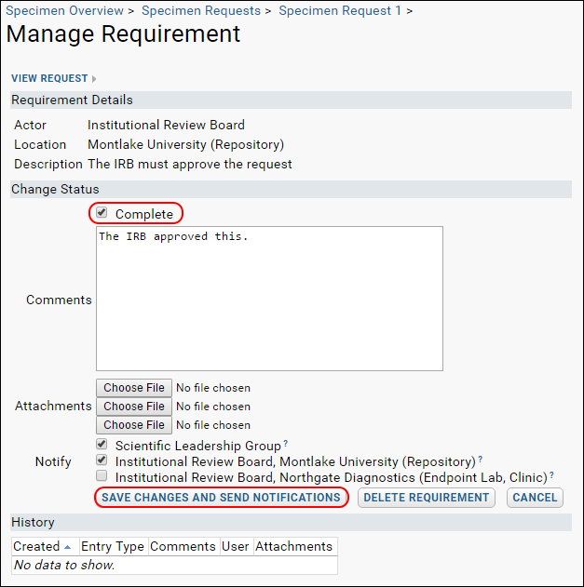
Task: Click the third Choose File button
Action: [134, 425]
